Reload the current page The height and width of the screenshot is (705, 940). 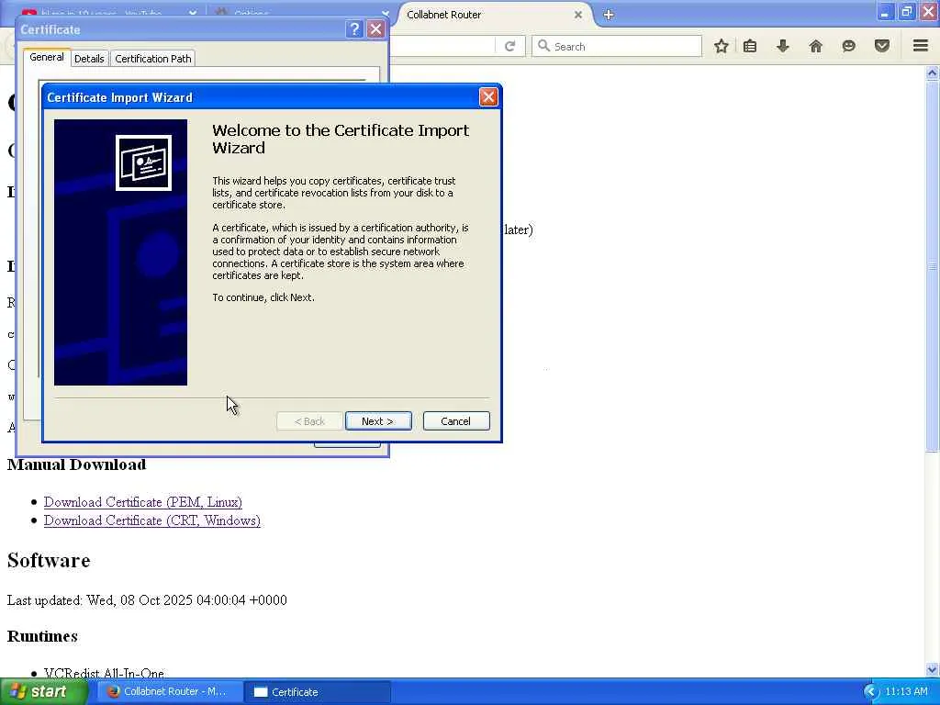510,46
